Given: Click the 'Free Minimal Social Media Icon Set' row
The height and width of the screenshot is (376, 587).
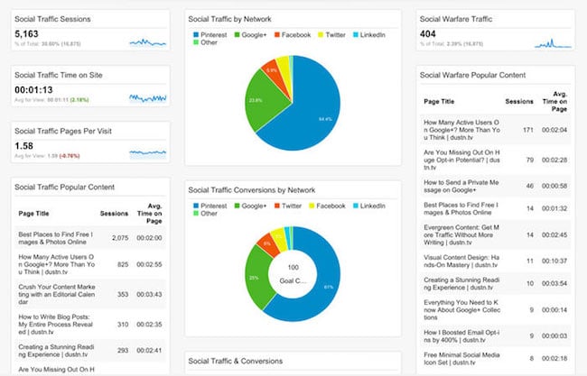Looking at the screenshot, I should tap(495, 359).
